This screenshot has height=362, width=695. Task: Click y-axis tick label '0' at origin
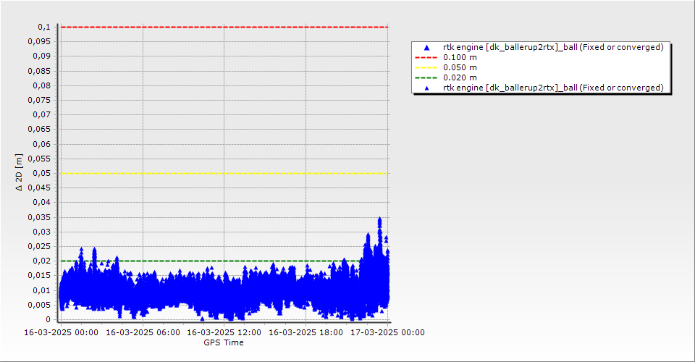(49, 319)
